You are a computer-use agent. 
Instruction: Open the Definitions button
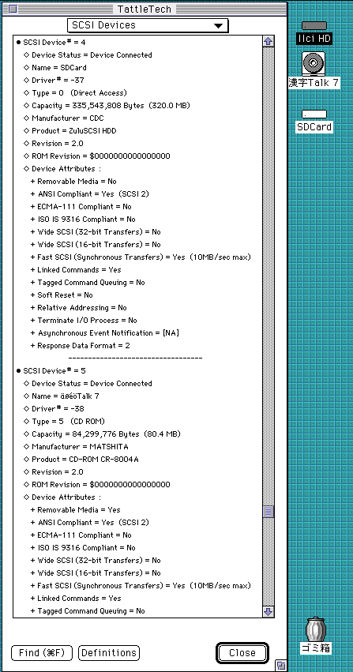coord(109,653)
